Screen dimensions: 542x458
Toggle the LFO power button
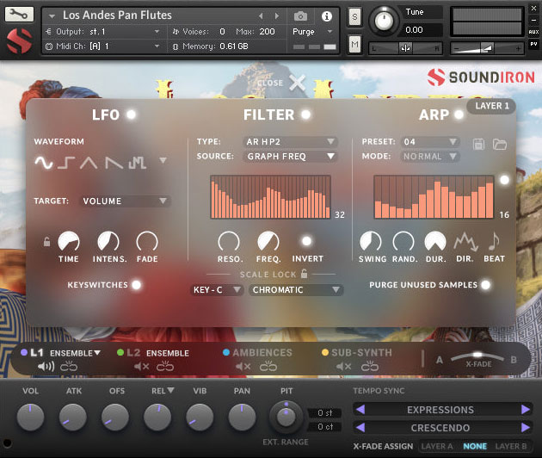coord(132,114)
